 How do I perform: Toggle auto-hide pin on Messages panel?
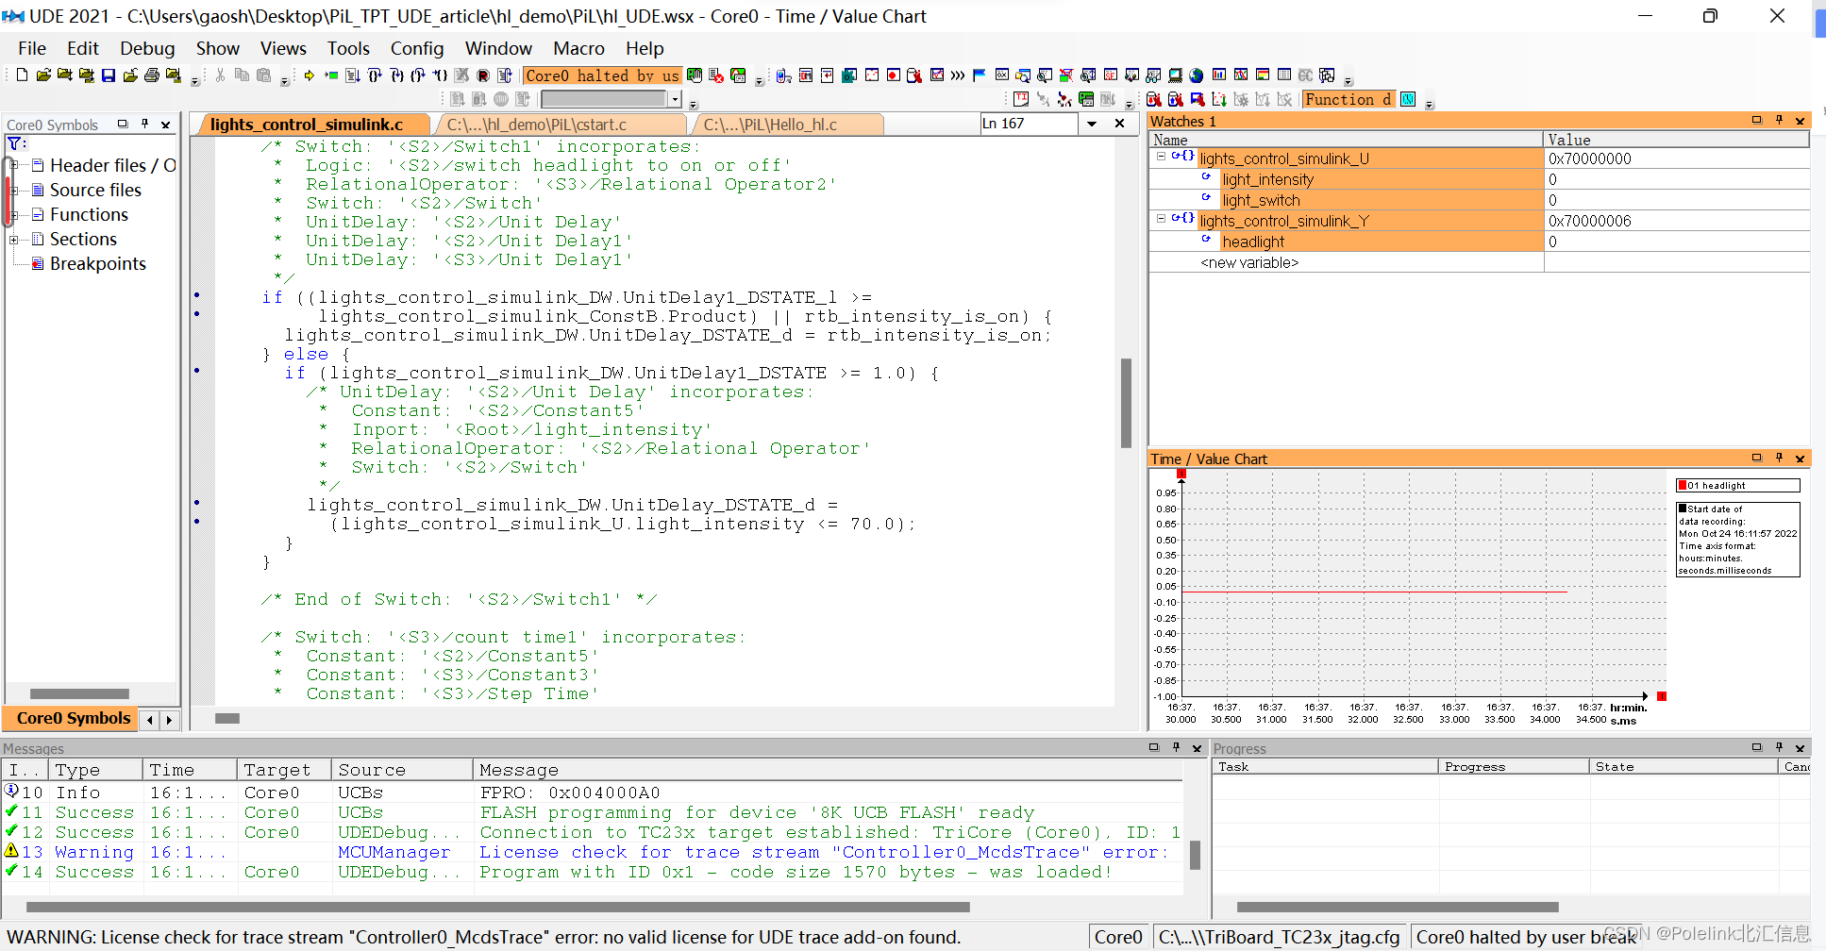point(1176,748)
